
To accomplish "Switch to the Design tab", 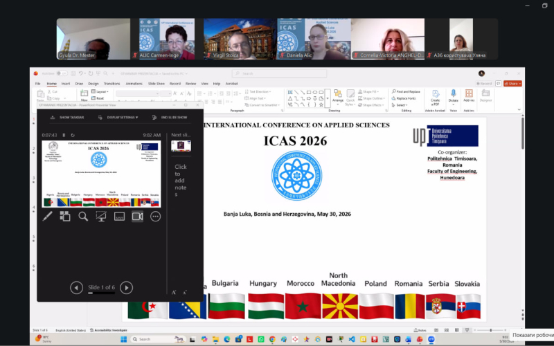I will pyautogui.click(x=93, y=84).
